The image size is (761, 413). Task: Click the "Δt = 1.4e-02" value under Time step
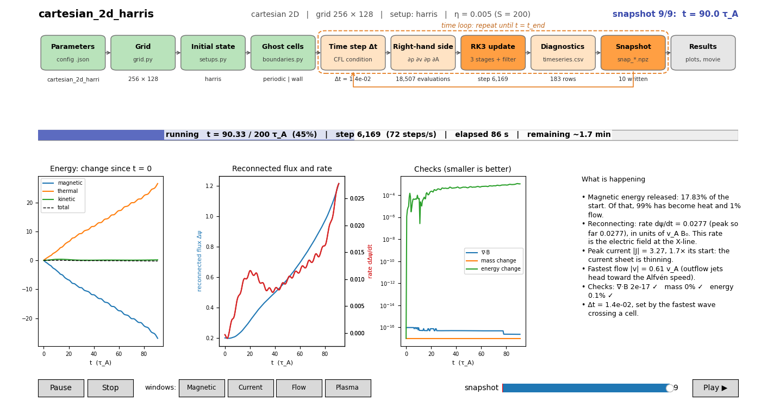pos(353,79)
